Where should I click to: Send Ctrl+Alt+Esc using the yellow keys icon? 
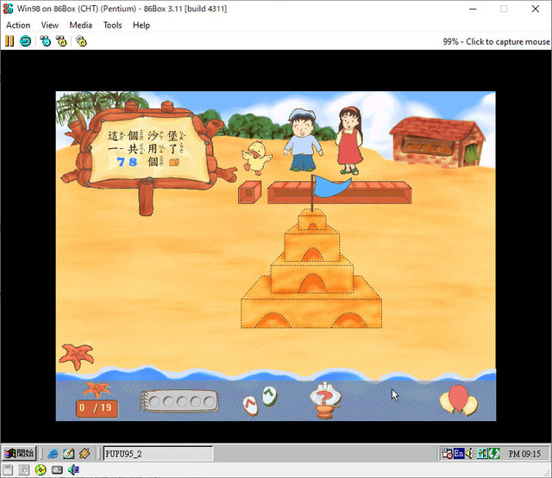point(61,41)
